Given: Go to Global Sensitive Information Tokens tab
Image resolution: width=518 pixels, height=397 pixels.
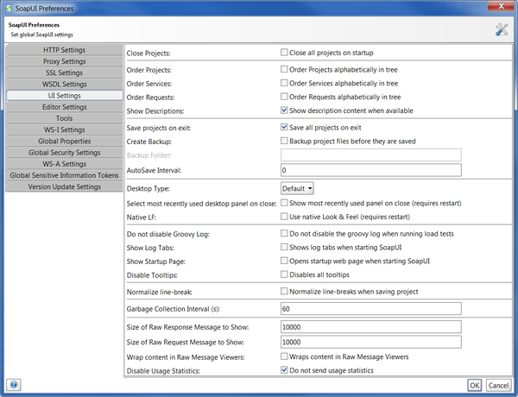Looking at the screenshot, I should coord(65,175).
